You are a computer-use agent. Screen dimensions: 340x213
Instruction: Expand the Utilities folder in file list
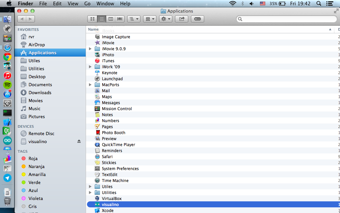pyautogui.click(x=90, y=192)
